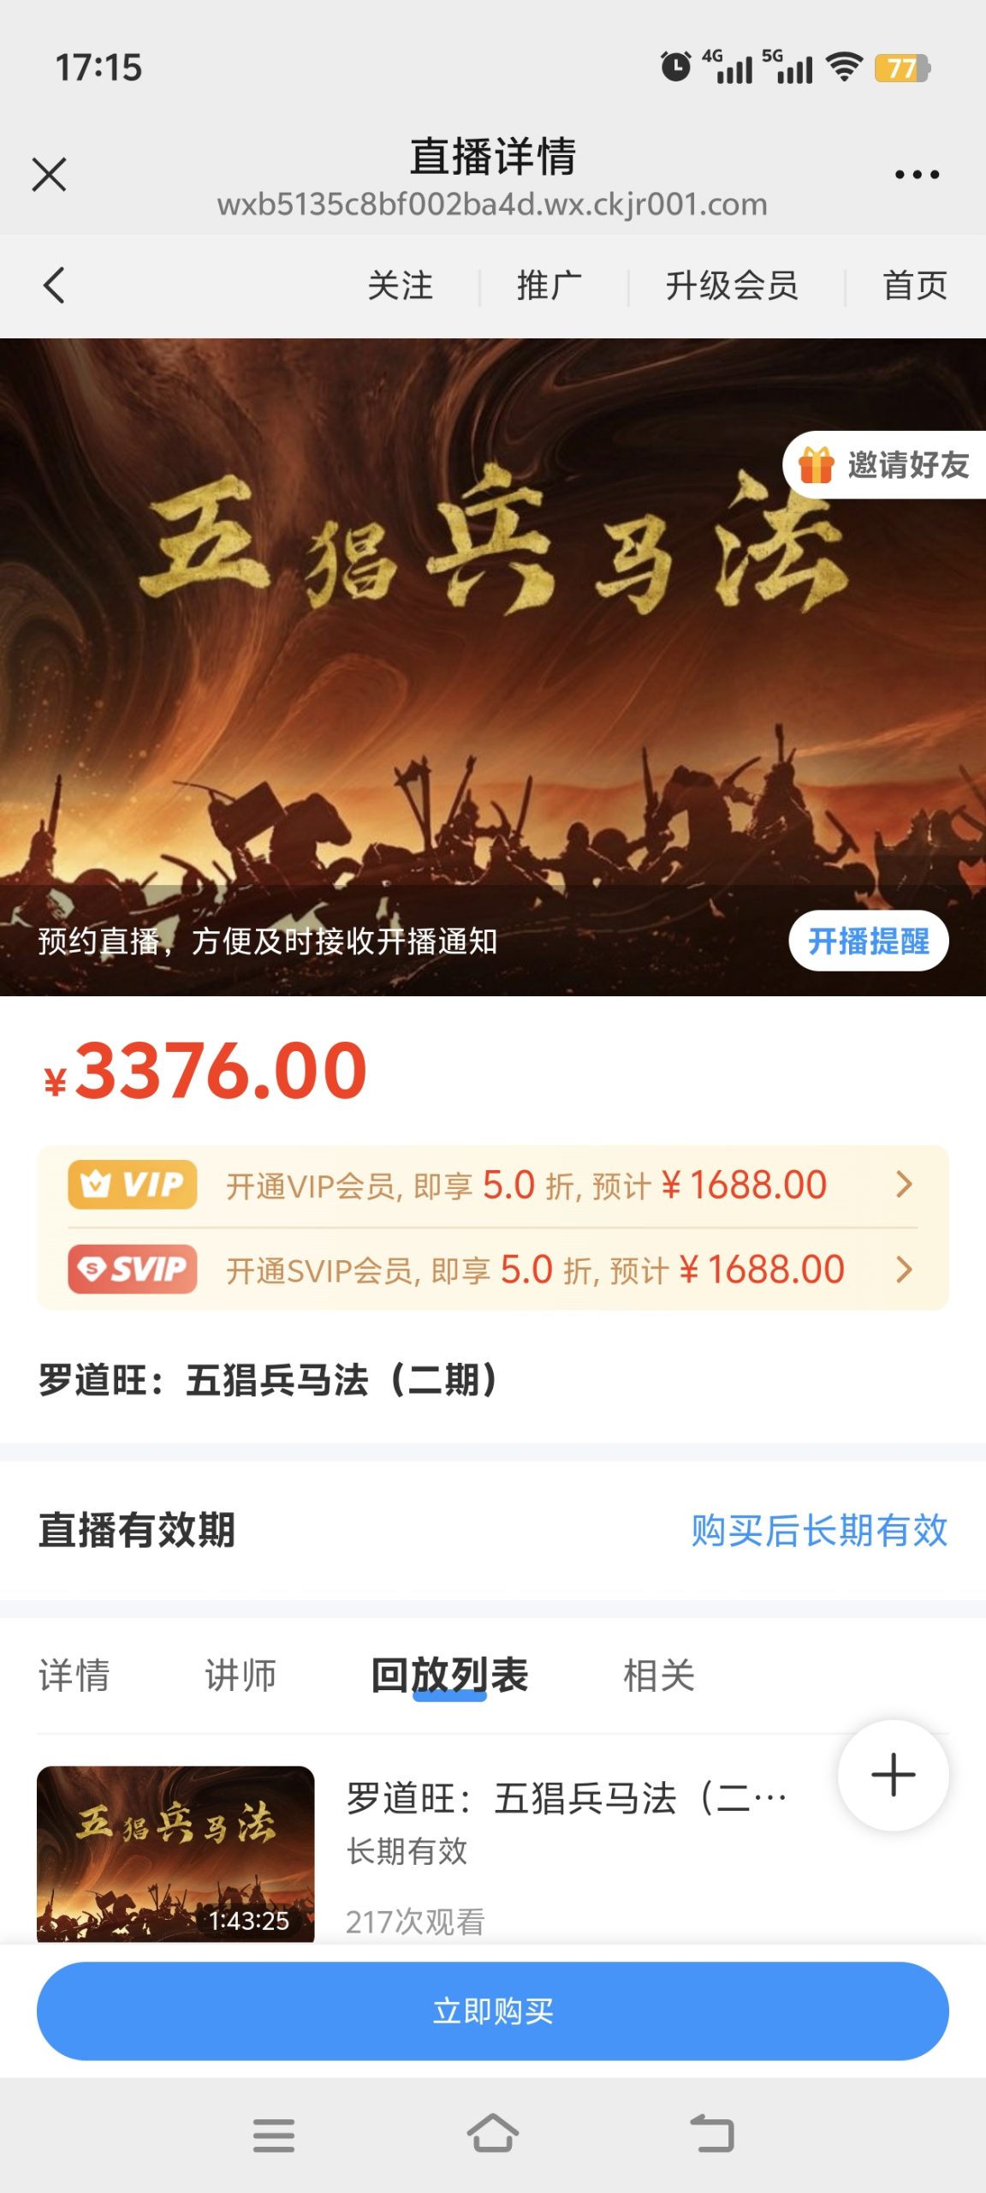Image resolution: width=986 pixels, height=2193 pixels.
Task: Tap the blue 立即购买 button
Action: point(493,2011)
